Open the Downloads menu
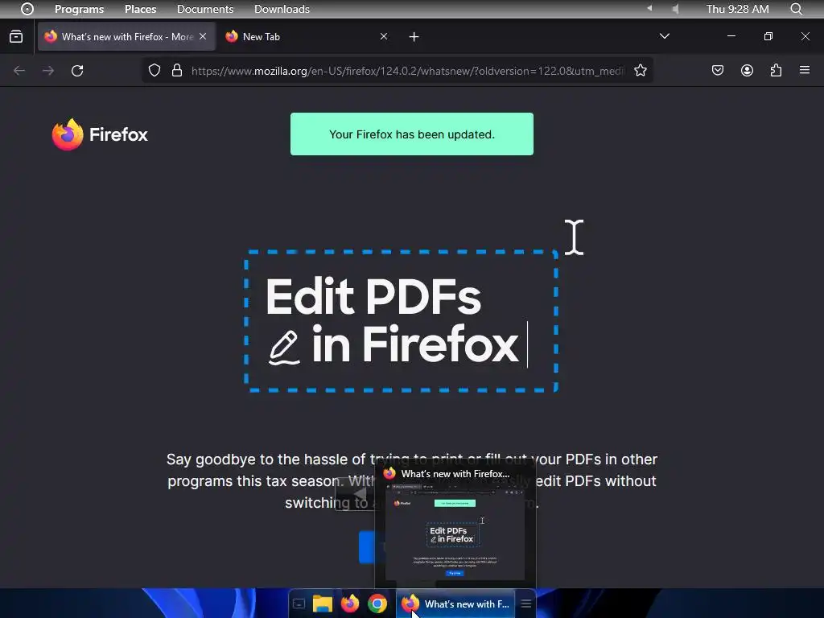 [x=282, y=9]
